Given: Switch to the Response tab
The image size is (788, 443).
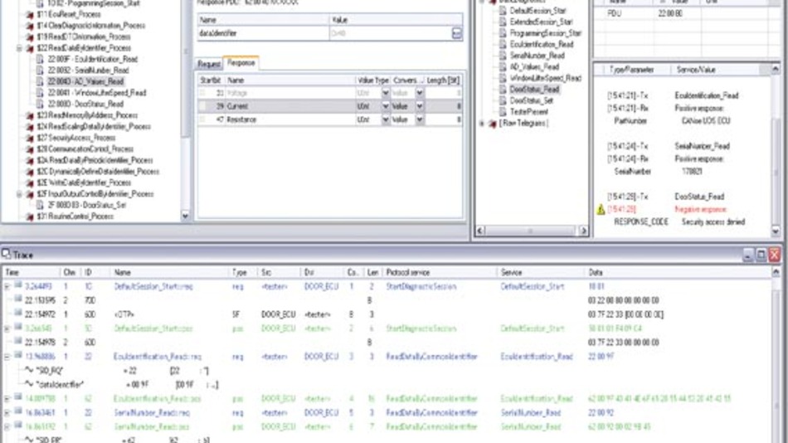Looking at the screenshot, I should pos(241,63).
